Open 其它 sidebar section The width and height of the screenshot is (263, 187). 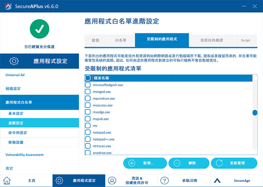(x=9, y=168)
